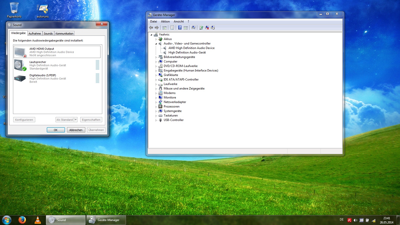This screenshot has width=400, height=225.
Task: Click the touchpad tray icon
Action: pyautogui.click(x=361, y=220)
